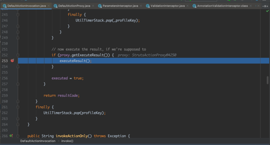Click the DefaultActionInvocation breadcrumb
270x145 pixels.
click(x=38, y=141)
